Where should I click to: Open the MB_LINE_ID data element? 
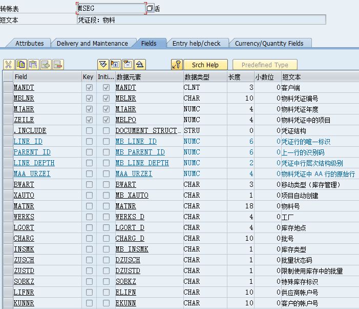click(x=136, y=141)
